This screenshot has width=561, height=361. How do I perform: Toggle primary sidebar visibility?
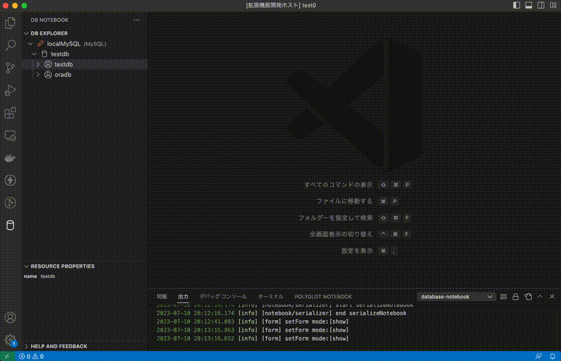[x=516, y=5]
